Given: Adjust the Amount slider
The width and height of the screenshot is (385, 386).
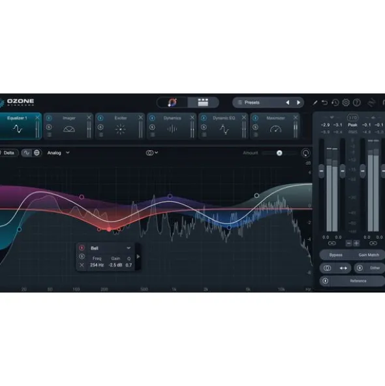Looking at the screenshot, I should click(279, 153).
